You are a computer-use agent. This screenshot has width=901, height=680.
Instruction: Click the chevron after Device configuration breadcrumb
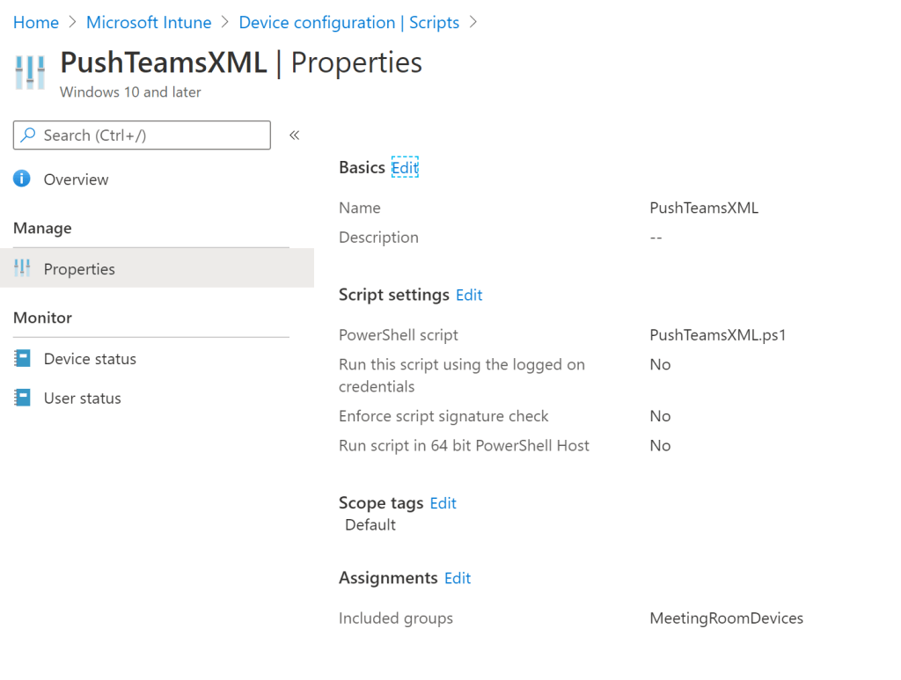[473, 22]
